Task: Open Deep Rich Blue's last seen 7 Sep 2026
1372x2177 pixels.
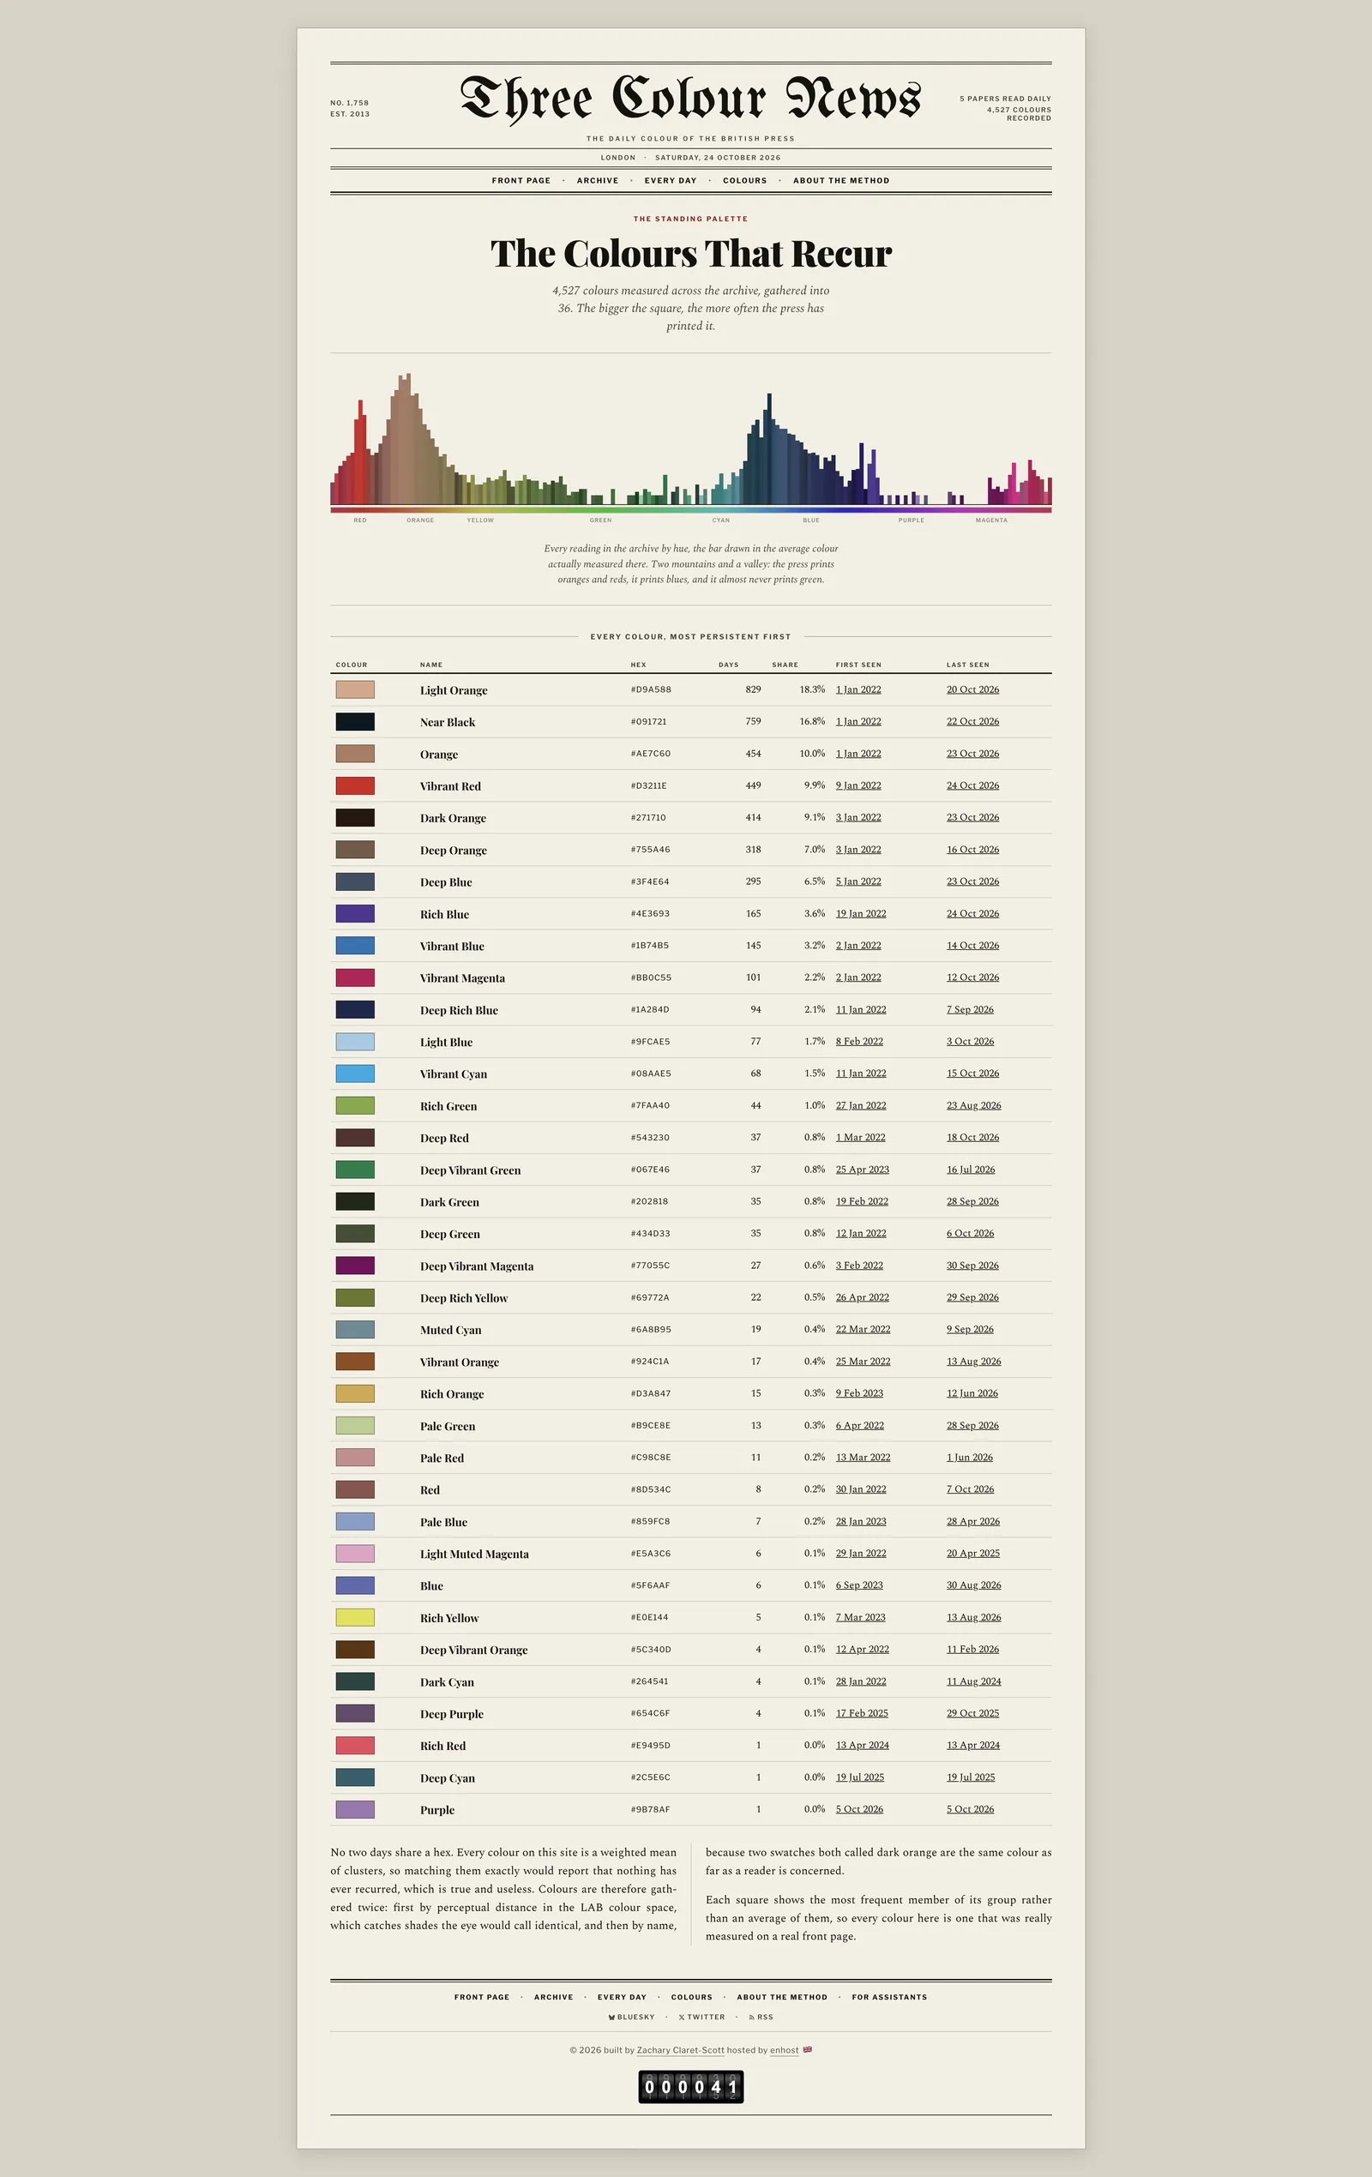Action: [971, 1009]
